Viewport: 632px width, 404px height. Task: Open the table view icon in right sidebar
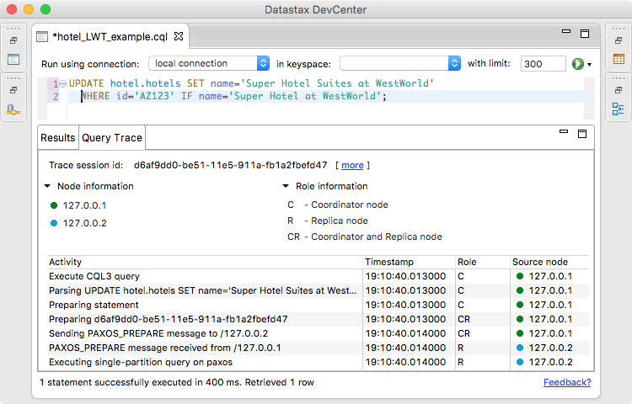coord(619,60)
